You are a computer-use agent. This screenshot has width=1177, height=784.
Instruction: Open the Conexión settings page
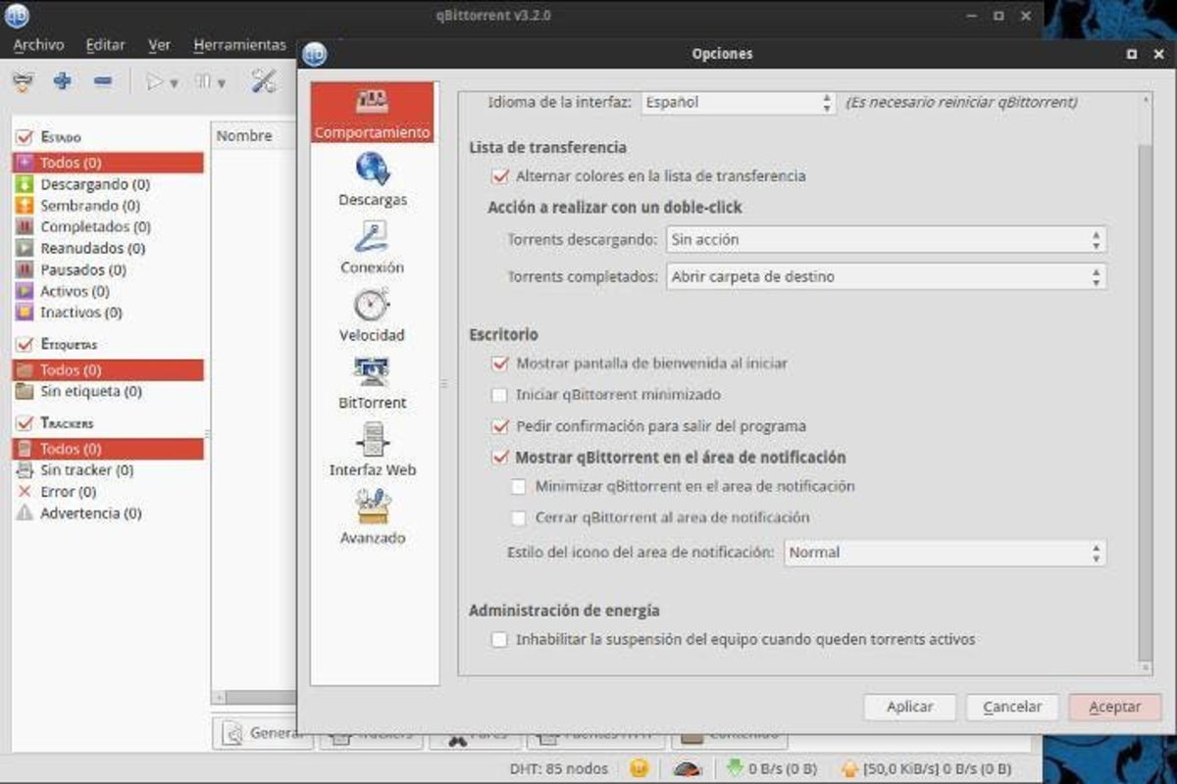[x=373, y=248]
